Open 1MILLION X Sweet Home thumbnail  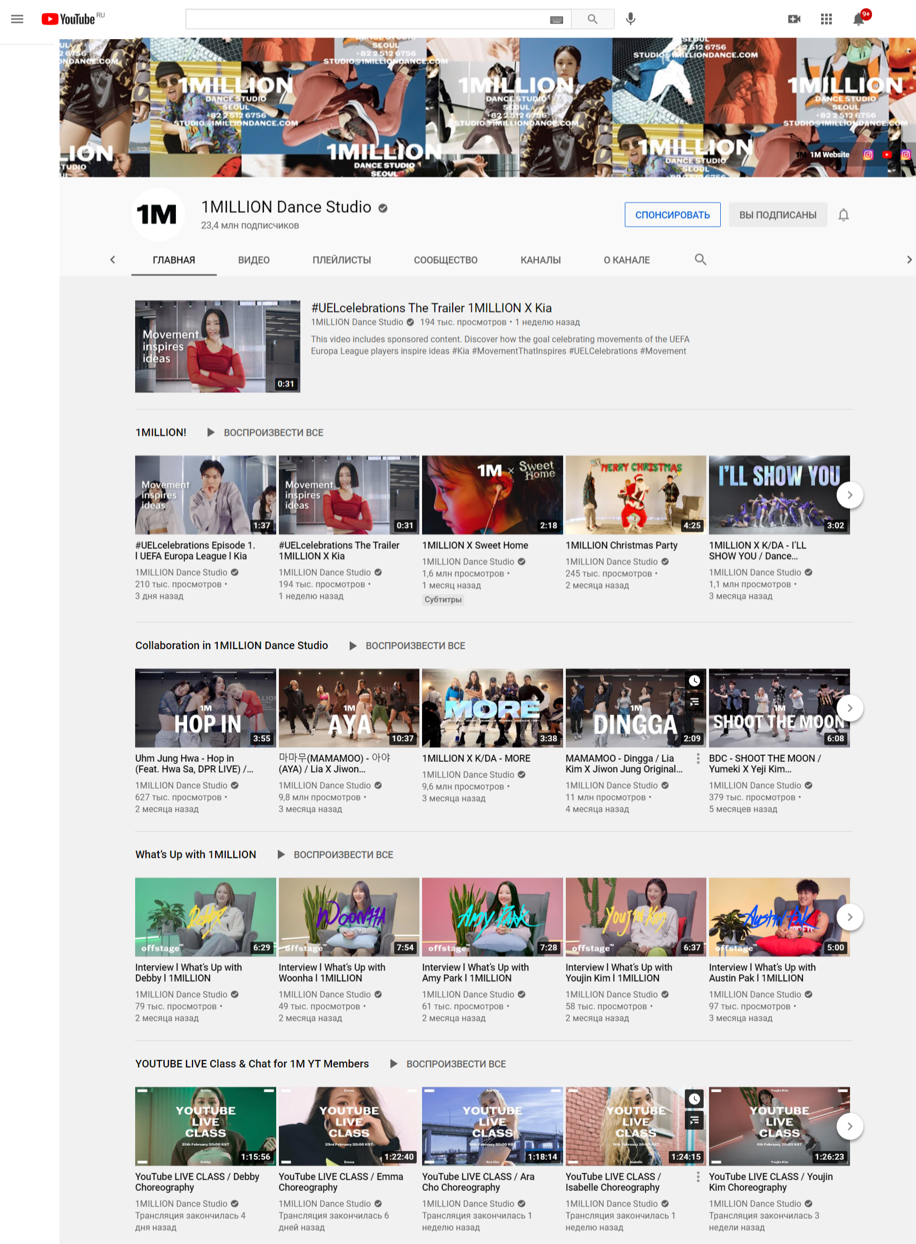[492, 495]
